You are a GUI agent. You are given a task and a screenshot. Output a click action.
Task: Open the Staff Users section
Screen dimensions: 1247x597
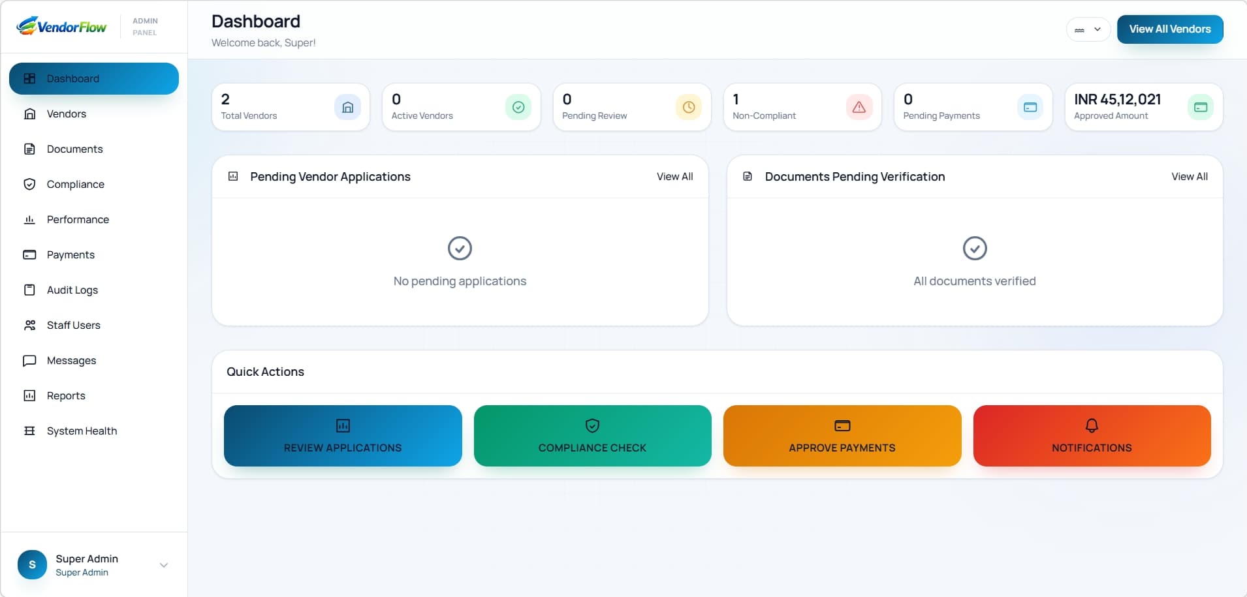point(73,325)
